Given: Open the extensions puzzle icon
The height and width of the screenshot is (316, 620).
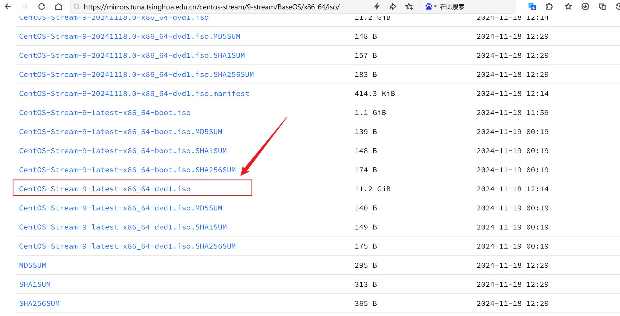Looking at the screenshot, I should coord(549,6).
